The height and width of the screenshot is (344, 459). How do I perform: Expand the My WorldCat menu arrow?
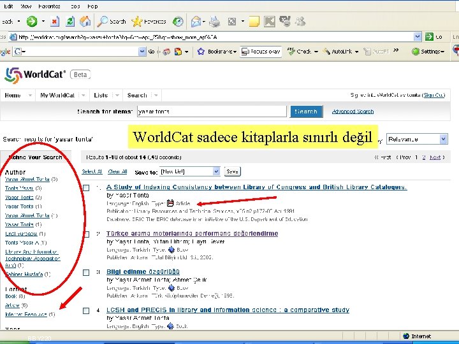pyautogui.click(x=83, y=96)
